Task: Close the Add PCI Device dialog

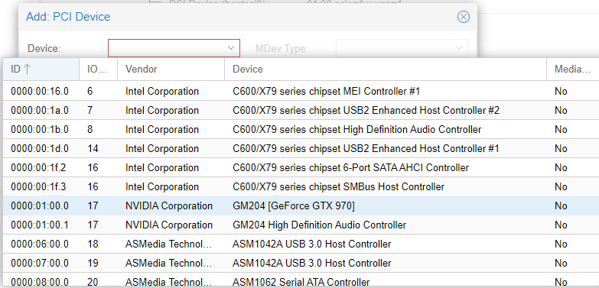Action: click(463, 17)
